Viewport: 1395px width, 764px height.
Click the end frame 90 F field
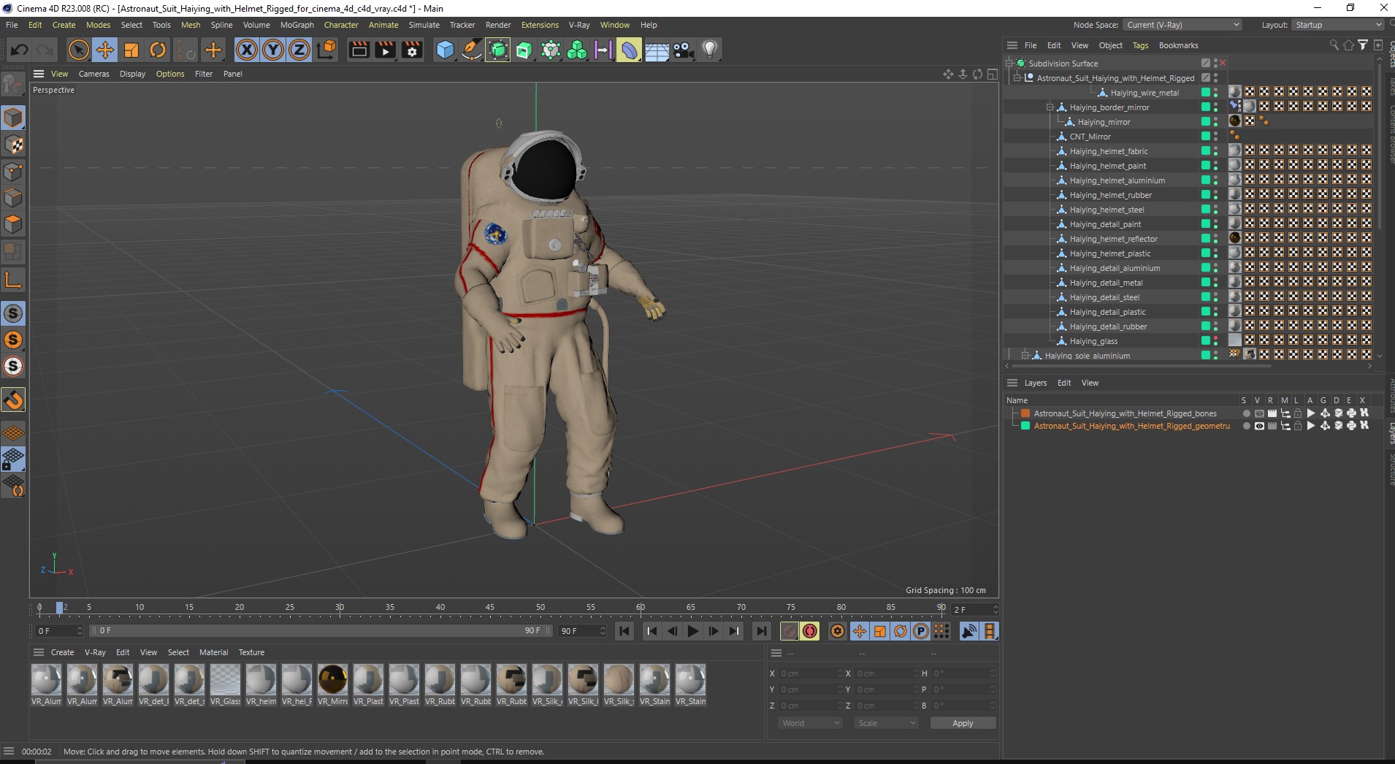pyautogui.click(x=582, y=631)
